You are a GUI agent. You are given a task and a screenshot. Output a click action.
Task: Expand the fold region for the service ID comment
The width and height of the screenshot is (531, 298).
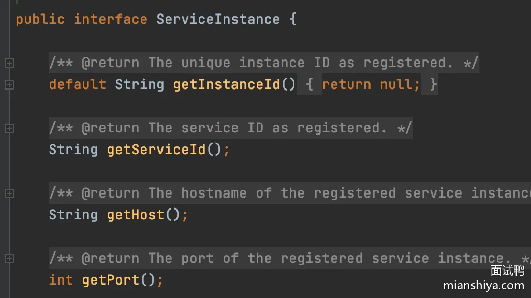9,128
